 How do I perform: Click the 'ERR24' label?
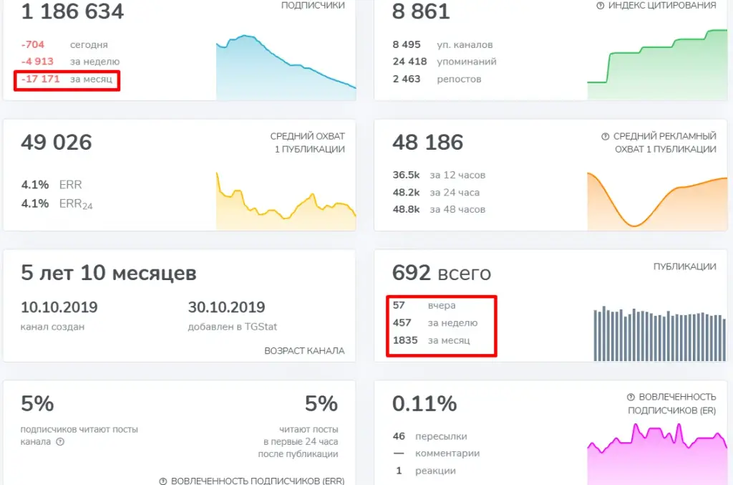76,204
